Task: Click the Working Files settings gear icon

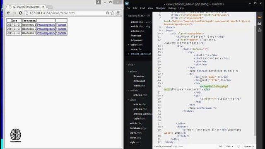Action: point(144,16)
